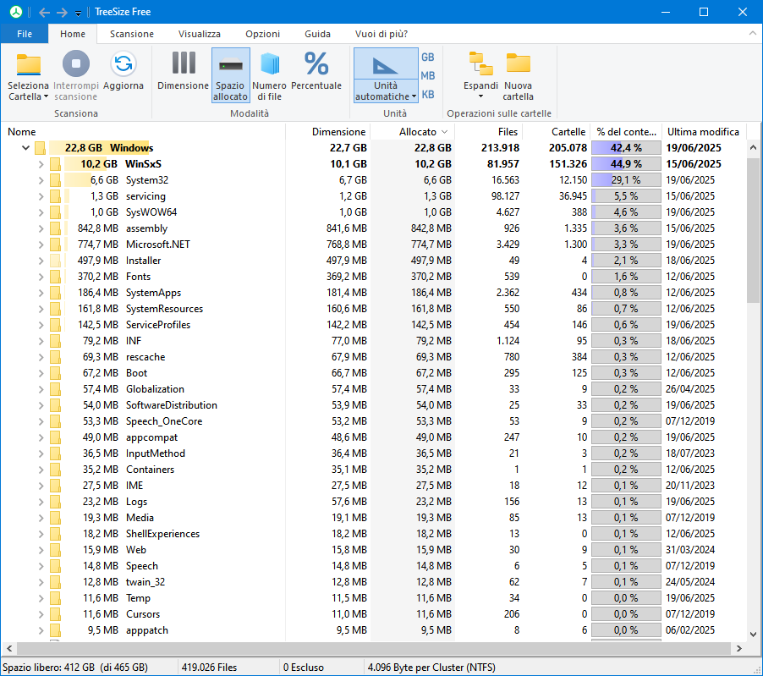Sort by the Cartelle column header
This screenshot has height=676, width=763.
(557, 132)
